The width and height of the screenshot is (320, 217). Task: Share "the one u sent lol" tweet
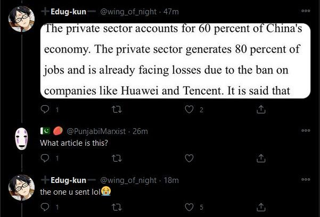pos(260,207)
